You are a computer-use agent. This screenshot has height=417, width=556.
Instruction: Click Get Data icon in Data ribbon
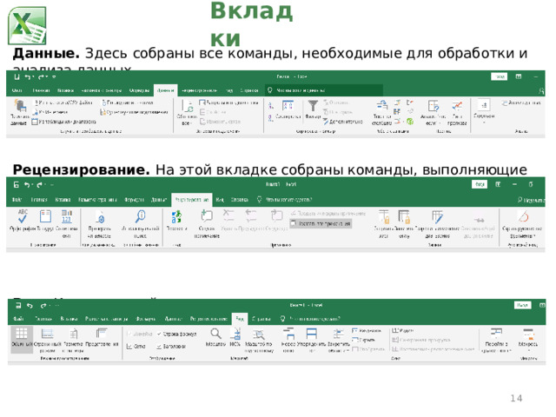[x=20, y=106]
